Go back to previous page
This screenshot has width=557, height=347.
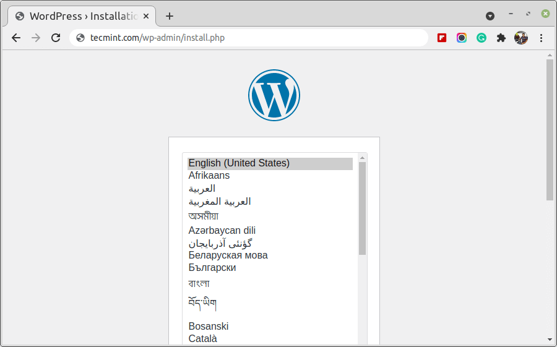pyautogui.click(x=16, y=38)
